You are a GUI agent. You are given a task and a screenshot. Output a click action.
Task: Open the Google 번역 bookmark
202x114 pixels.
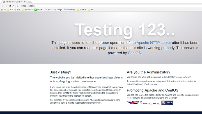[70, 10]
